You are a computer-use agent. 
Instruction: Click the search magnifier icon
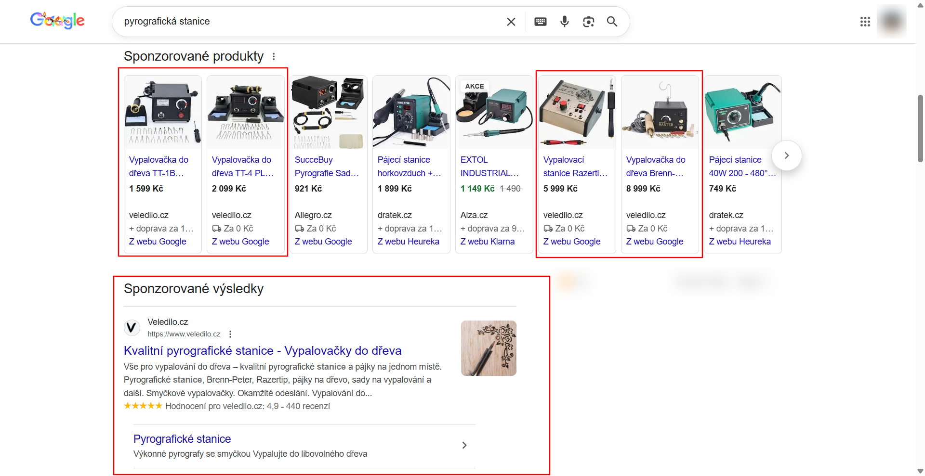tap(611, 22)
